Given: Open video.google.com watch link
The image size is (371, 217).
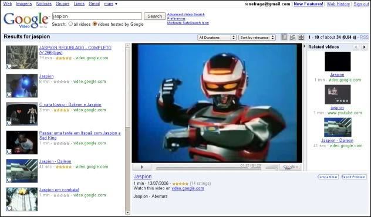Looking at the screenshot, I should [x=188, y=188].
